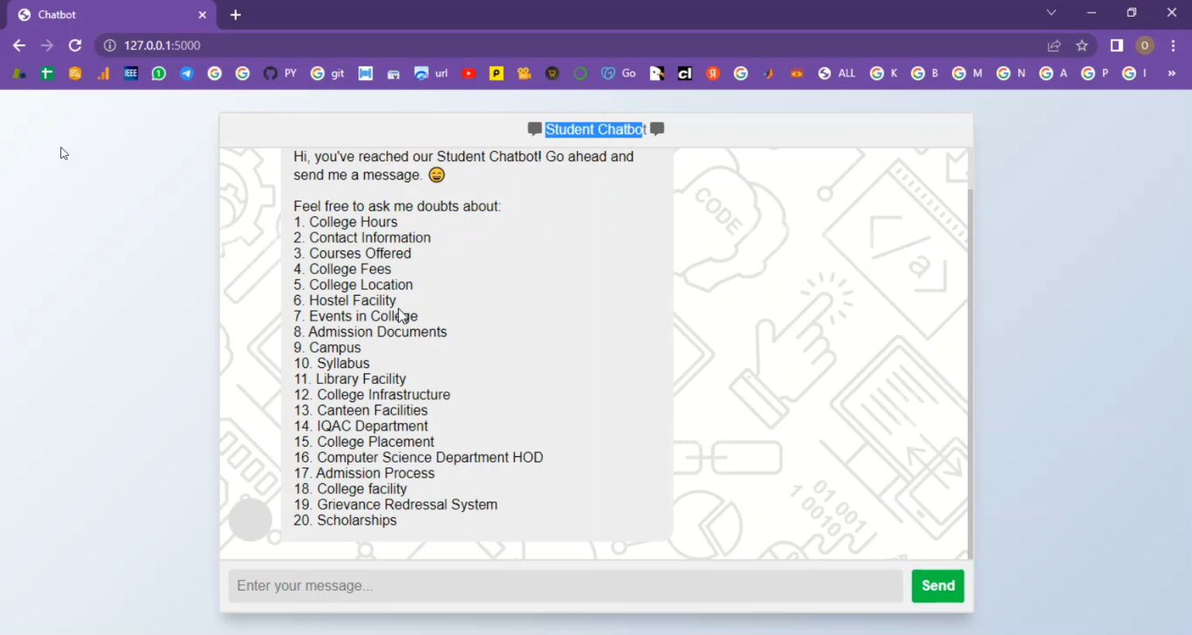Open the GitHub PY bookmark
1192x635 pixels.
[x=279, y=74]
